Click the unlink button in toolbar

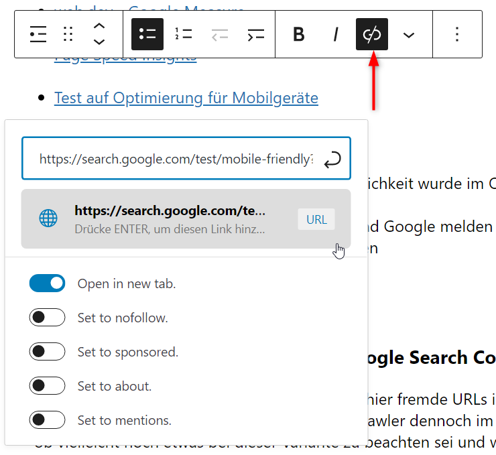pyautogui.click(x=372, y=34)
